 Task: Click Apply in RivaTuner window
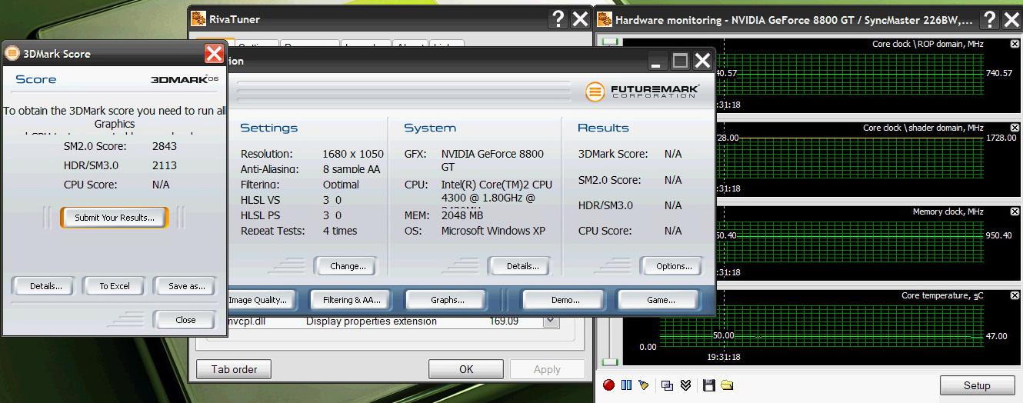point(547,369)
